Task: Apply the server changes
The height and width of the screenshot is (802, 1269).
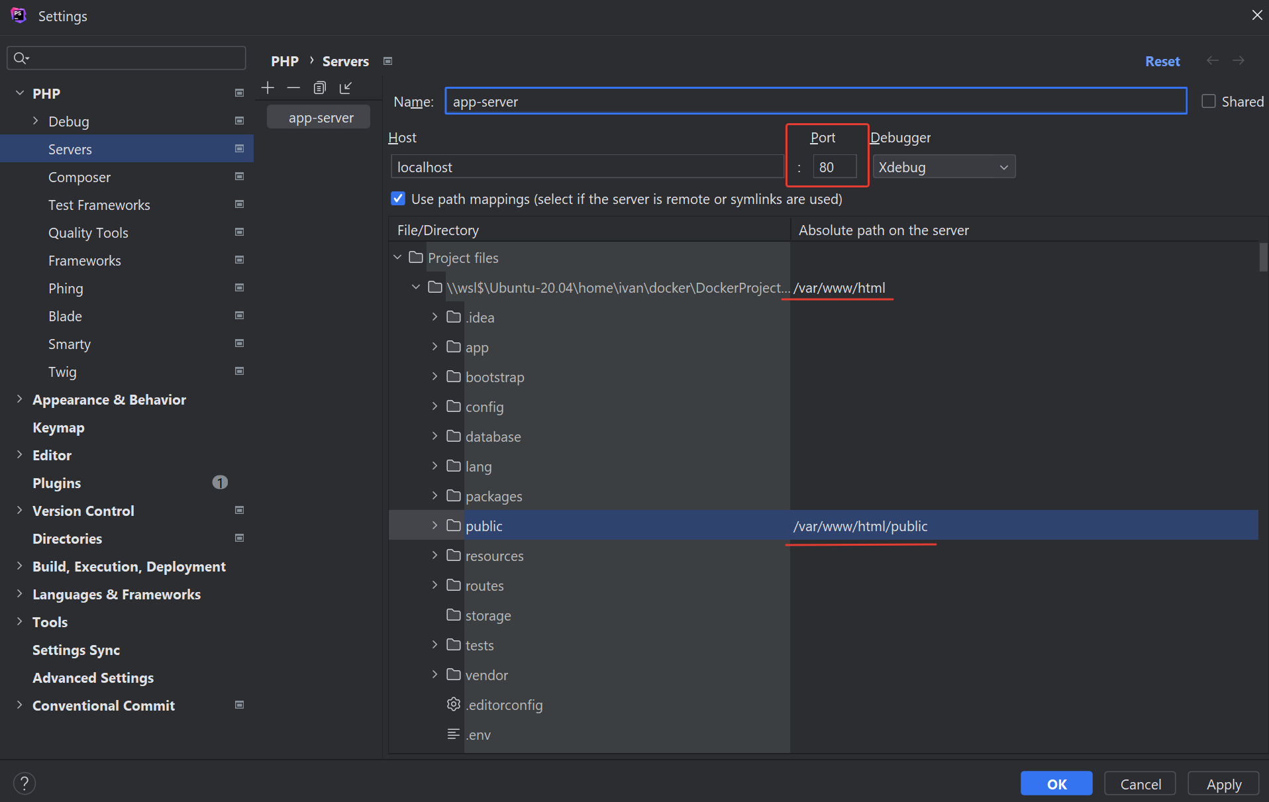Action: [1223, 783]
